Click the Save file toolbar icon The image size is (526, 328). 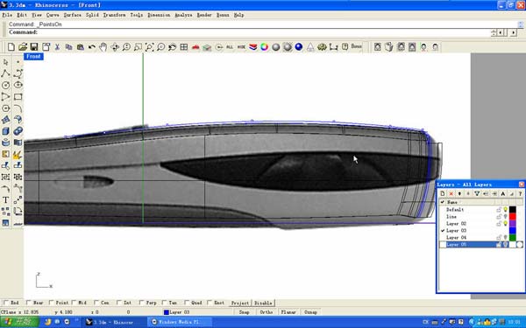pyautogui.click(x=34, y=47)
